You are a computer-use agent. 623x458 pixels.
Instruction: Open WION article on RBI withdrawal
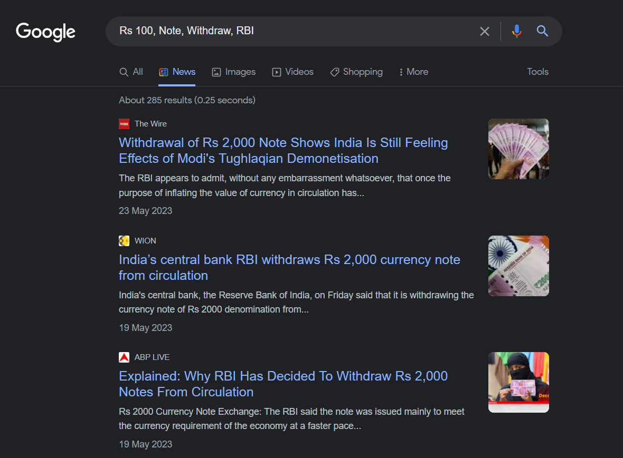(x=289, y=267)
